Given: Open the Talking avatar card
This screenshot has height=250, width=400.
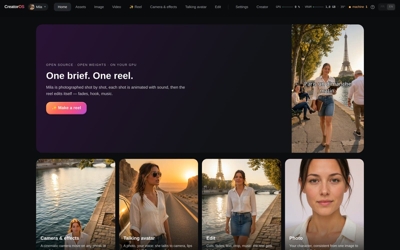Looking at the screenshot, I should click(x=158, y=204).
